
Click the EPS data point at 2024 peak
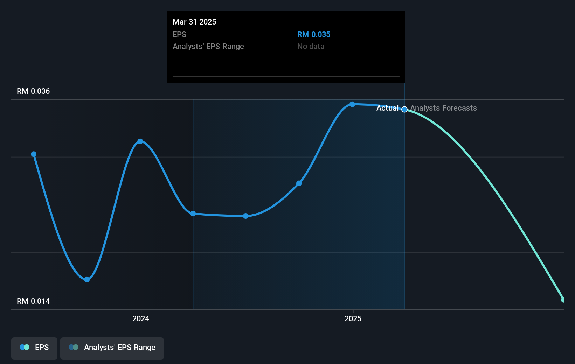(140, 141)
